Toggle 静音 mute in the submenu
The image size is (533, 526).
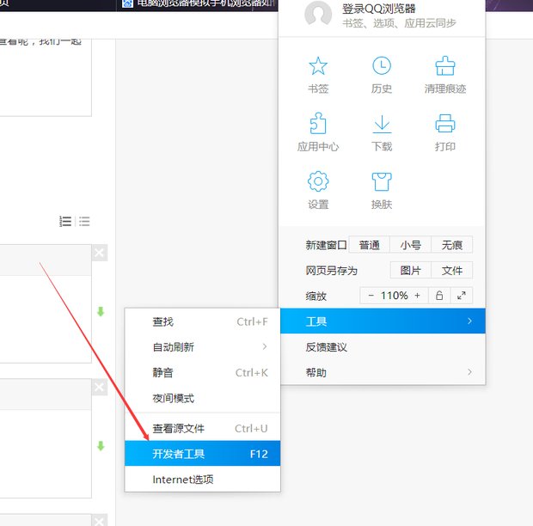tap(203, 372)
